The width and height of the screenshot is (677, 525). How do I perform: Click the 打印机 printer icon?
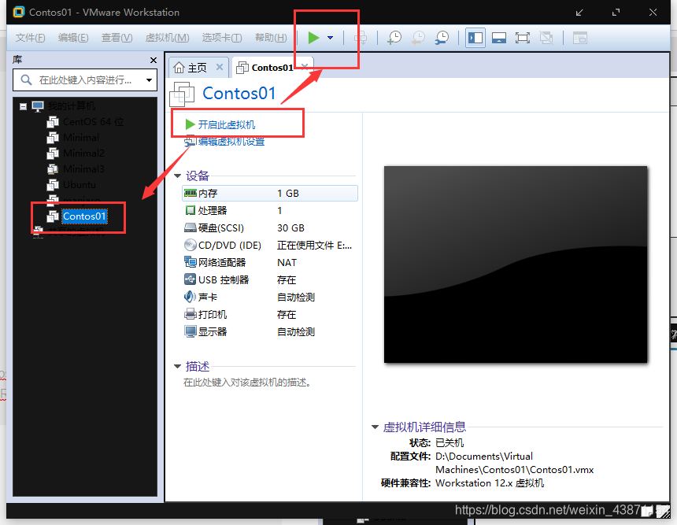pyautogui.click(x=190, y=314)
